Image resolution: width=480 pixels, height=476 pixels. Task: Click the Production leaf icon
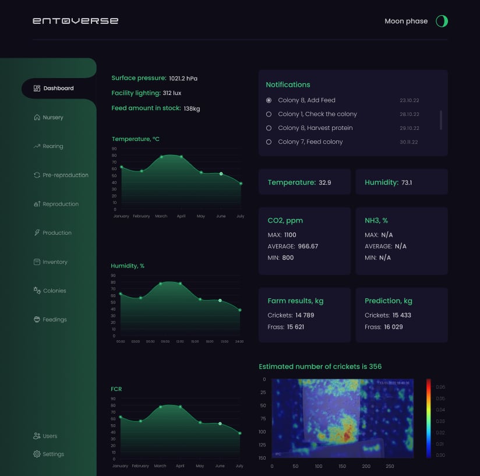[x=37, y=232]
